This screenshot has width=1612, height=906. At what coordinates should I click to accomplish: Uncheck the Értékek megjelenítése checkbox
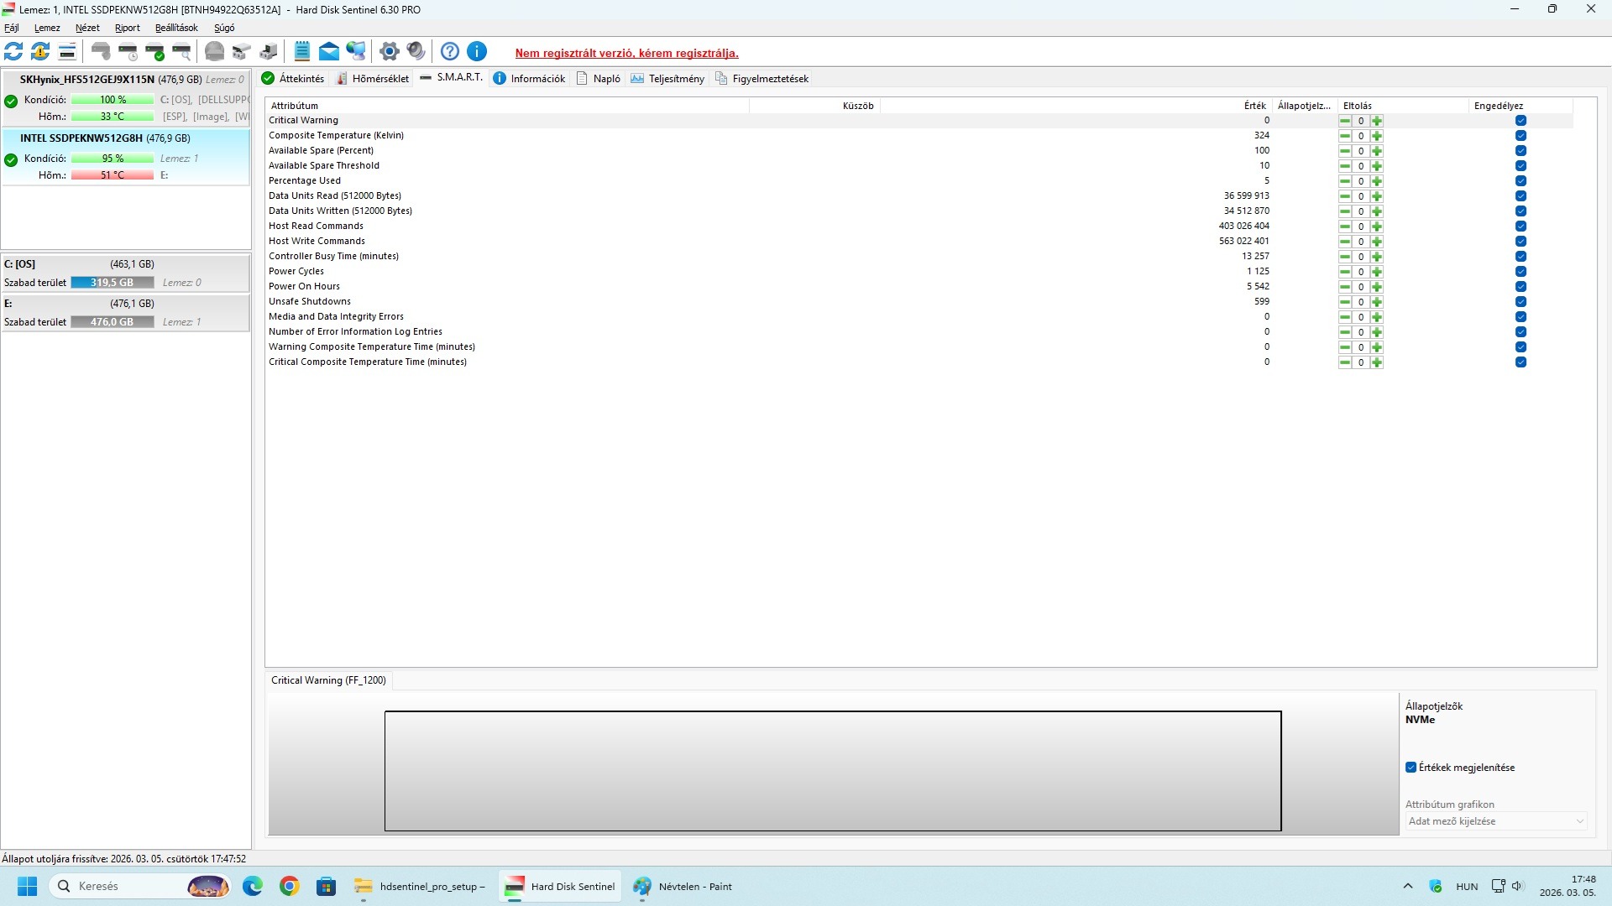[1411, 768]
